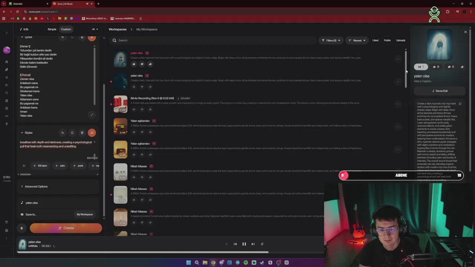
Task: Close the song detail panel
Action: [x=465, y=32]
